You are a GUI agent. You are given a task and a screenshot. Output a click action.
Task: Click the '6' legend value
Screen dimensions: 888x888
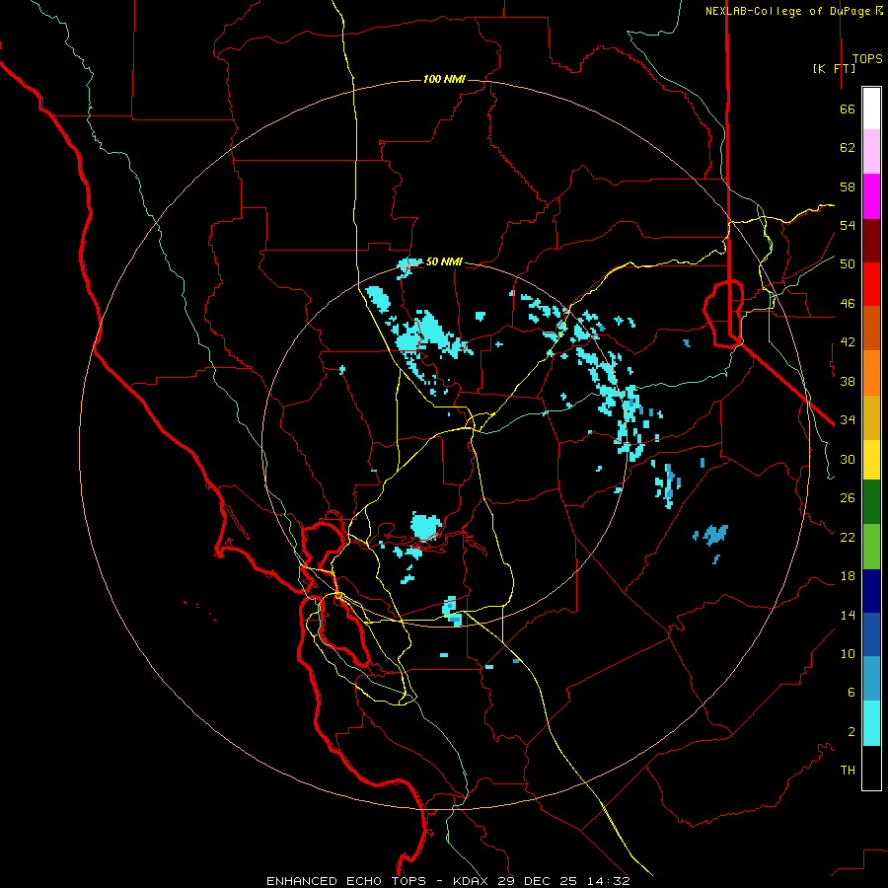[851, 693]
